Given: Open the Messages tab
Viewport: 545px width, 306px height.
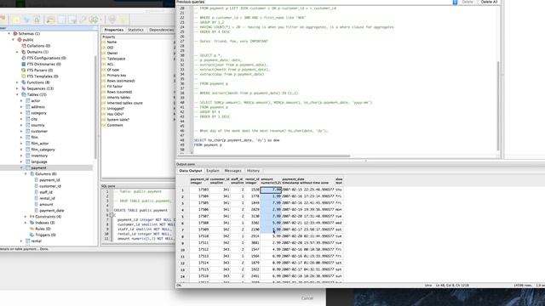Looking at the screenshot, I should pyautogui.click(x=232, y=171).
